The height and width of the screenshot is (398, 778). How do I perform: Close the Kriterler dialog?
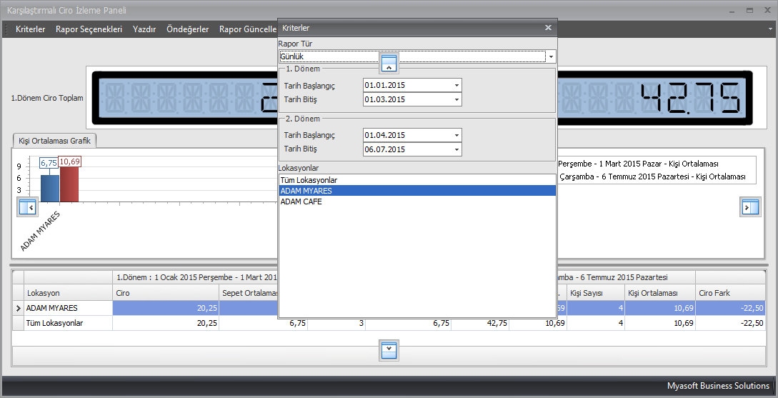coord(548,28)
